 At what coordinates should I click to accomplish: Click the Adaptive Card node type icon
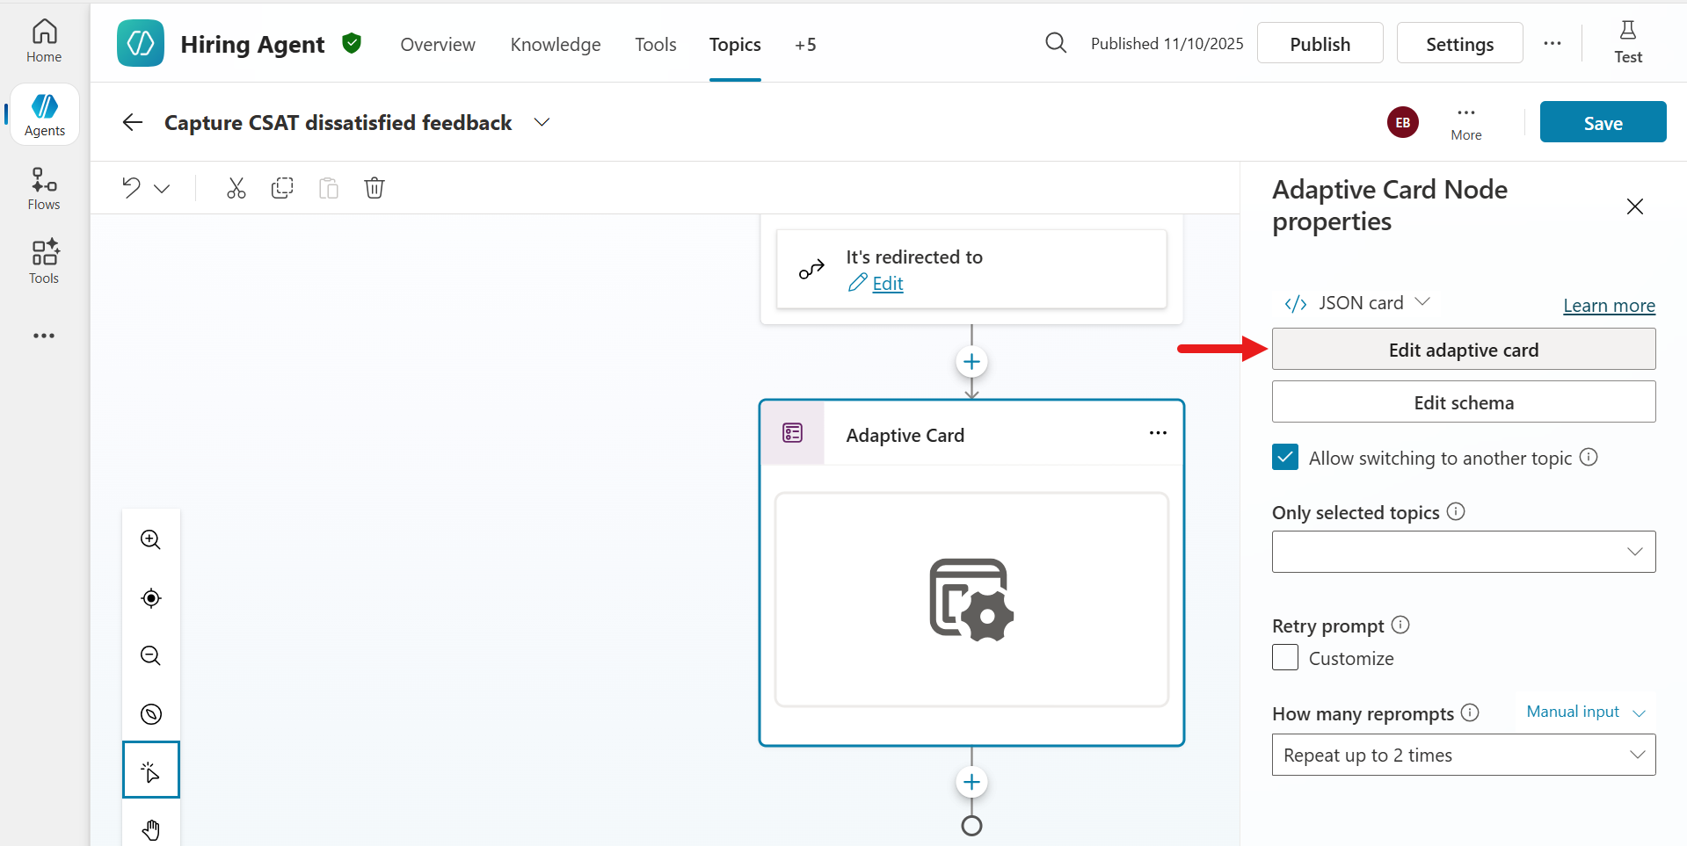tap(793, 433)
